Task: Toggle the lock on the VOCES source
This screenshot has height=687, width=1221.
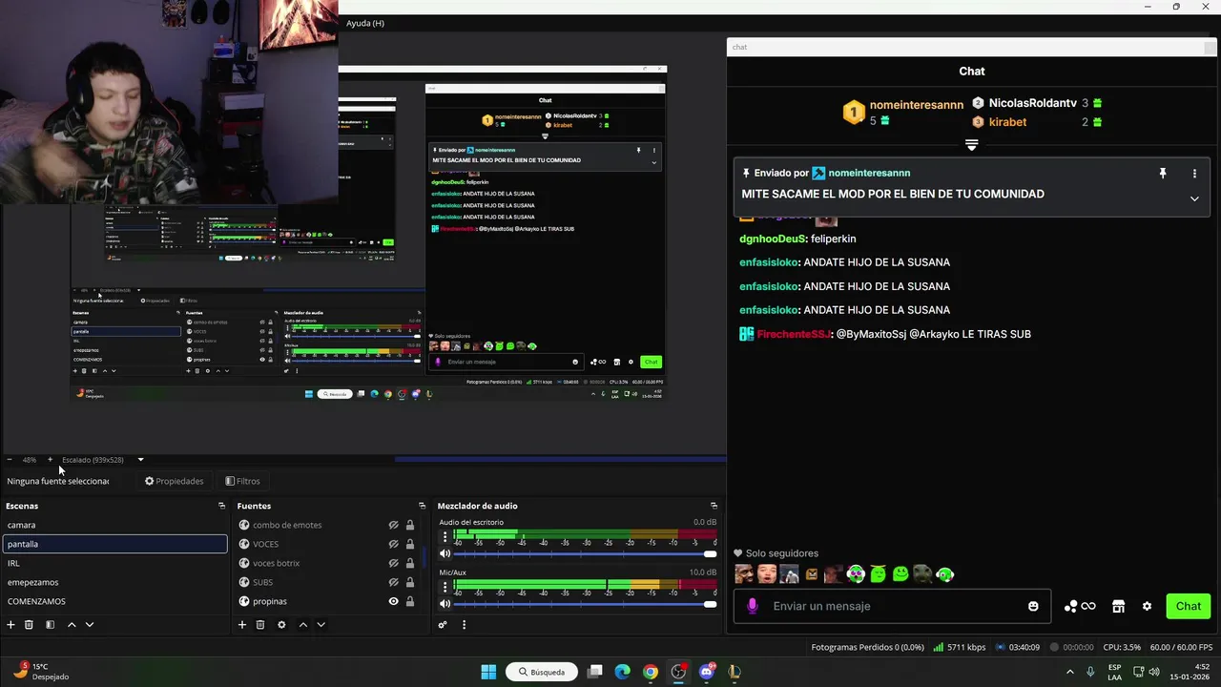Action: click(x=410, y=544)
